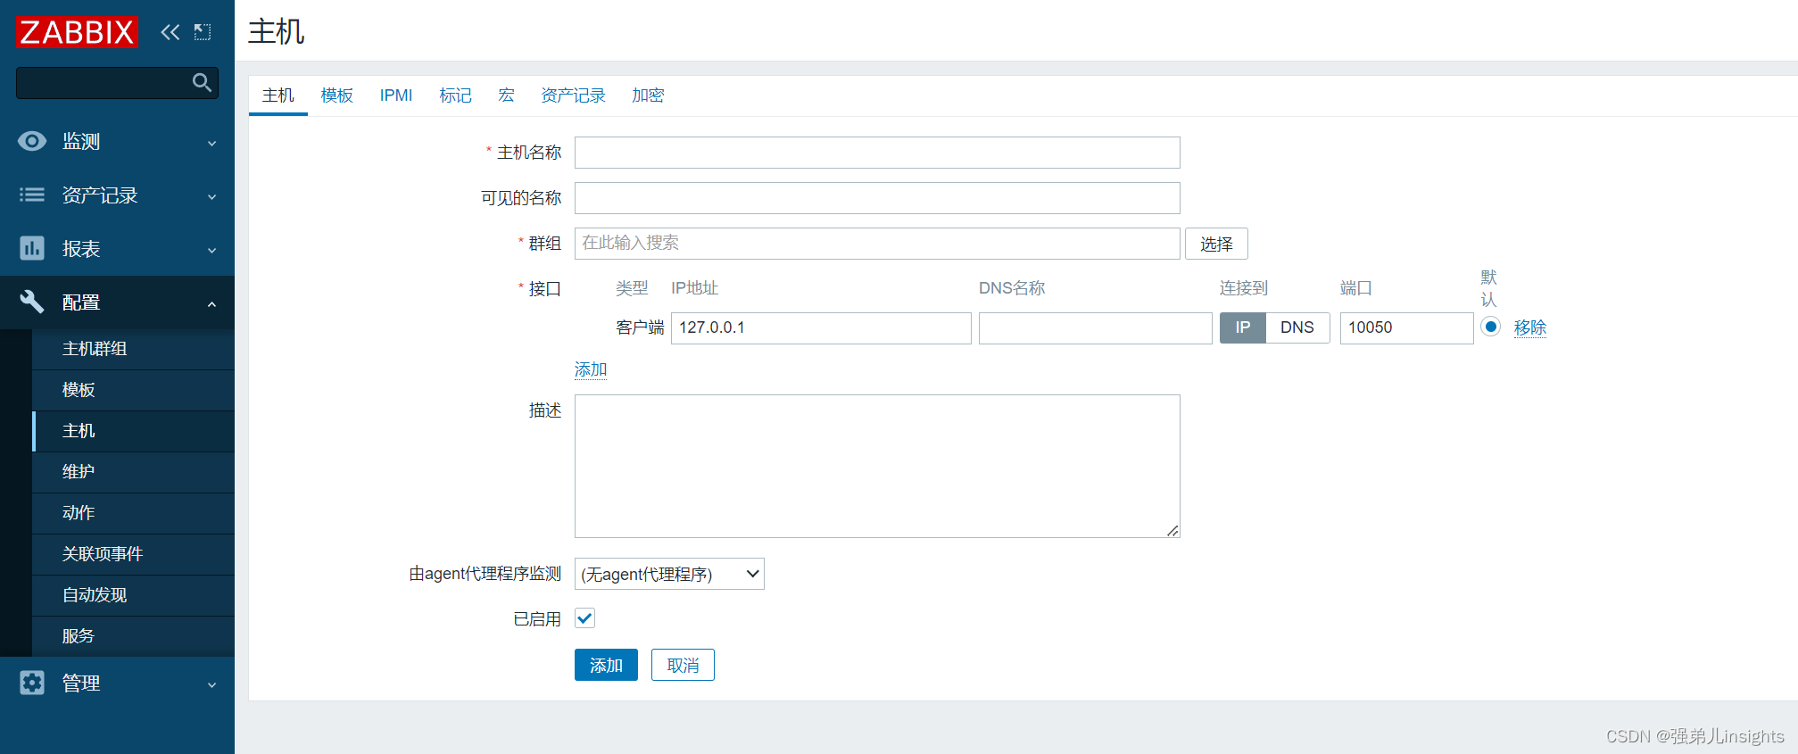Click the IP地址 field with 127.0.0.1
The image size is (1798, 754).
pos(821,327)
